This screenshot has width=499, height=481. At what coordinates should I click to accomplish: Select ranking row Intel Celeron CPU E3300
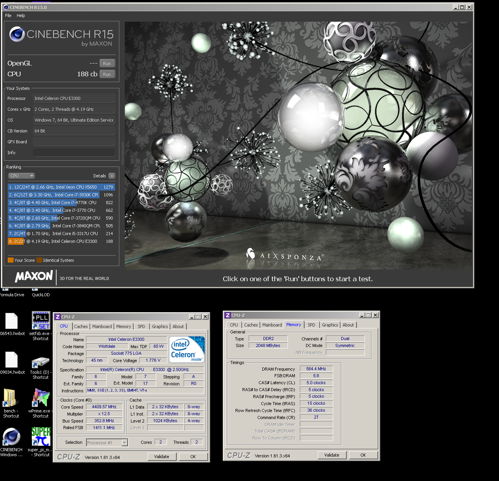61,241
